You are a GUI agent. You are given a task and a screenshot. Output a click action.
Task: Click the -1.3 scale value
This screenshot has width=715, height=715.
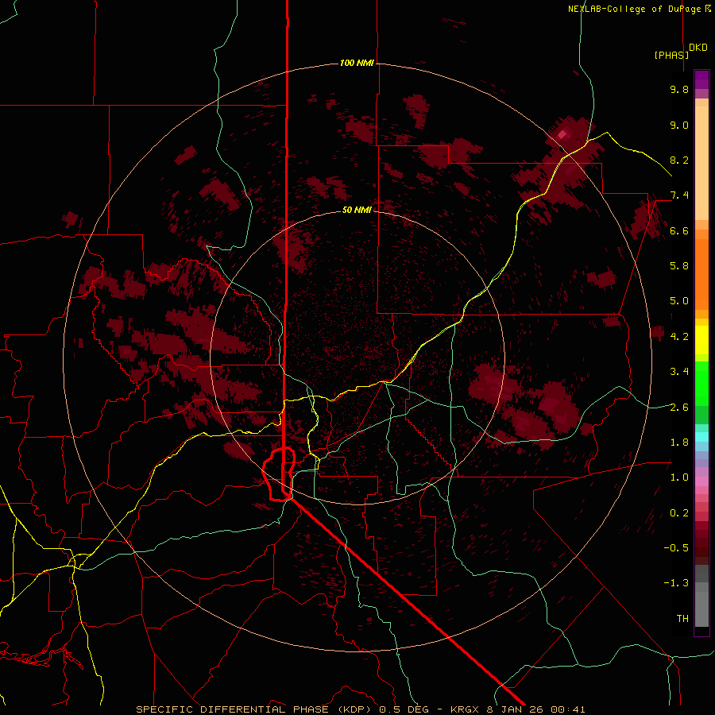tap(676, 583)
